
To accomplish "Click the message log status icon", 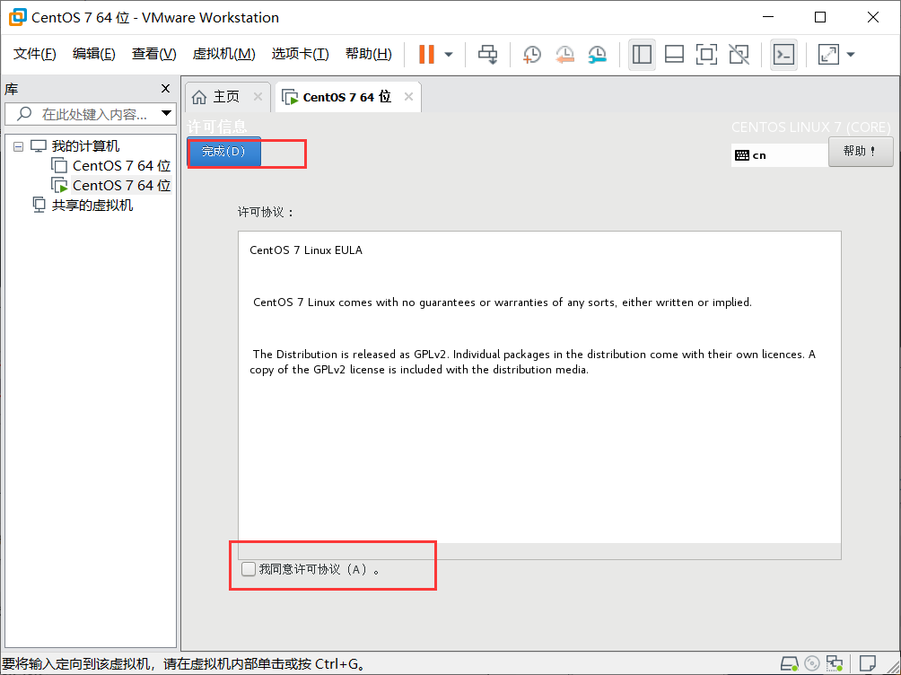I will point(868,663).
